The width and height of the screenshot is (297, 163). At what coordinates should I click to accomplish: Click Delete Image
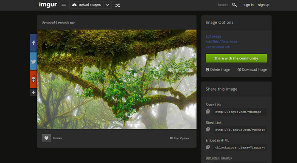218,69
